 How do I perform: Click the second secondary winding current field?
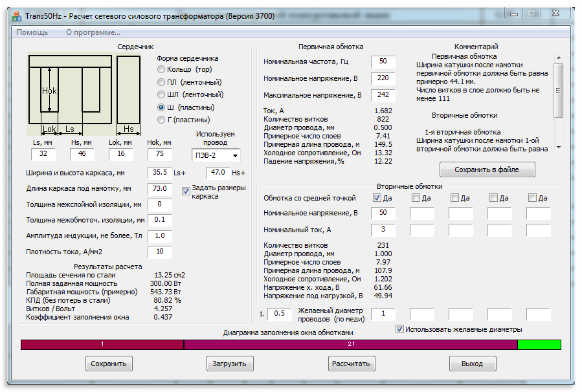(422, 230)
